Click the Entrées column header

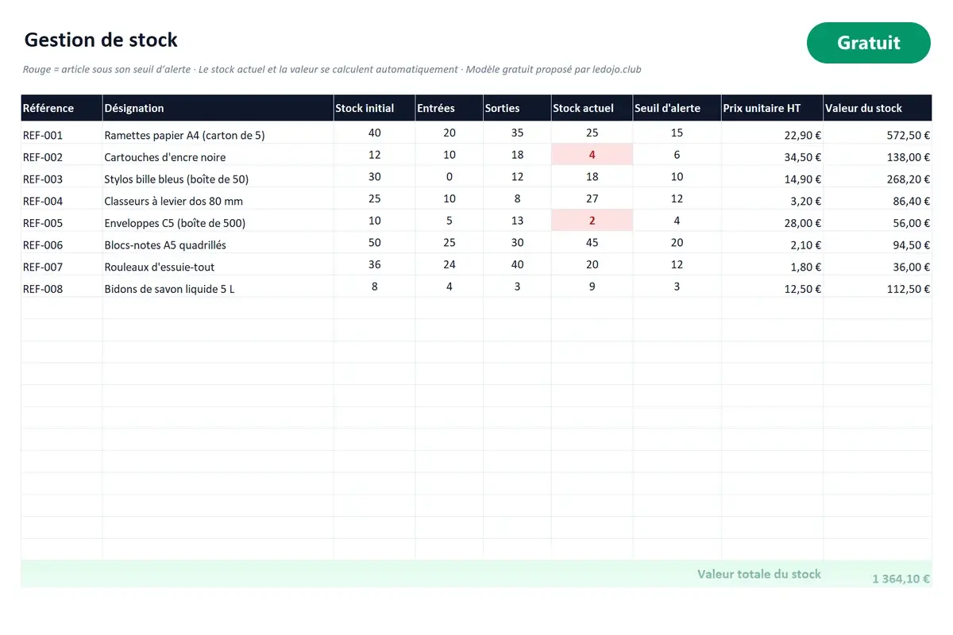pos(449,108)
